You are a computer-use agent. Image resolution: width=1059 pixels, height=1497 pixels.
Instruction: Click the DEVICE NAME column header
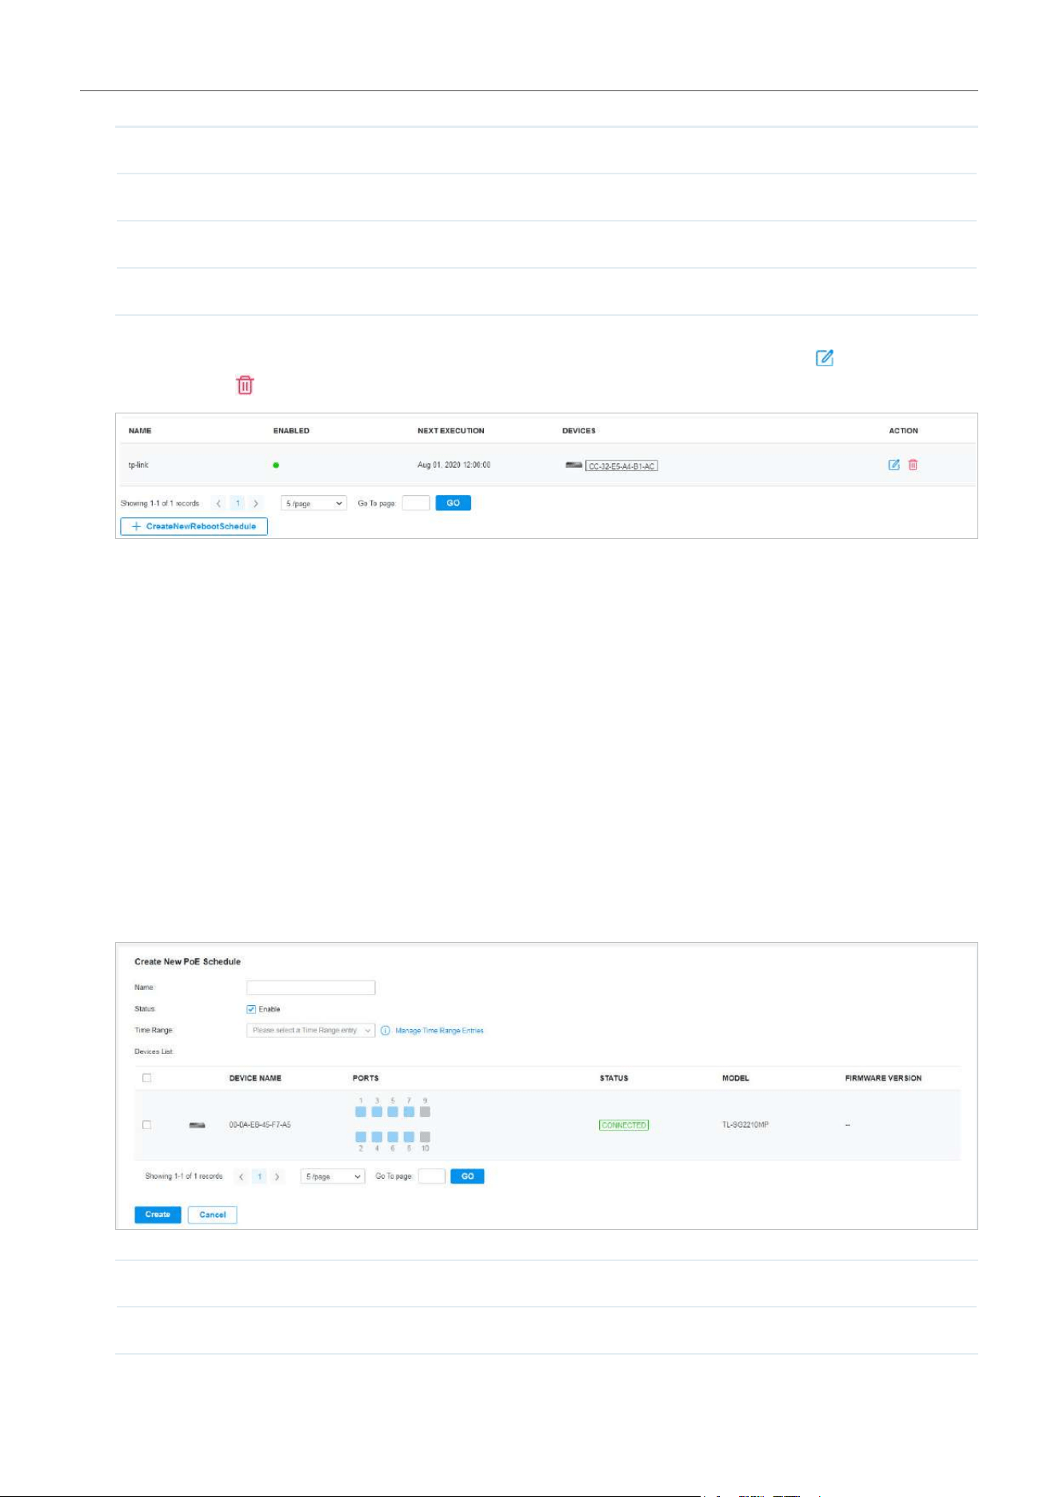click(255, 1078)
